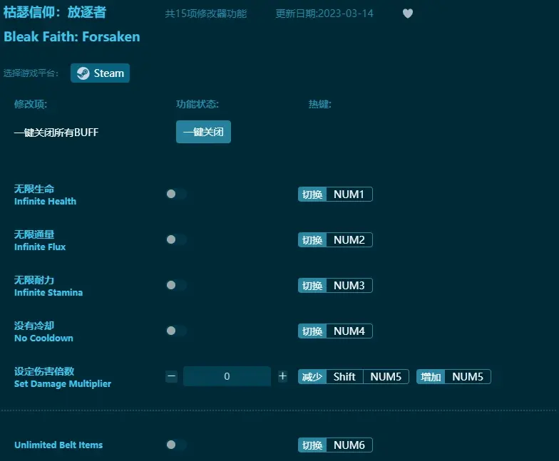
Task: Toggle the No Cooldown switch
Action: (177, 331)
